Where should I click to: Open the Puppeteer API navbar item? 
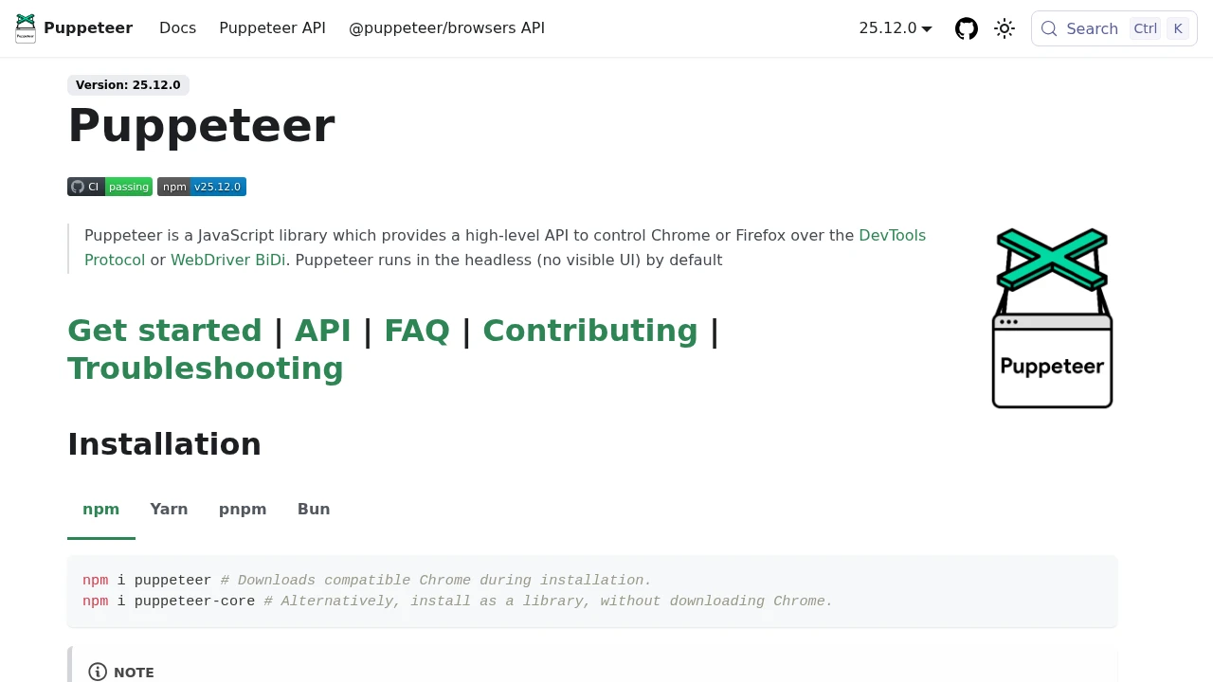(272, 28)
